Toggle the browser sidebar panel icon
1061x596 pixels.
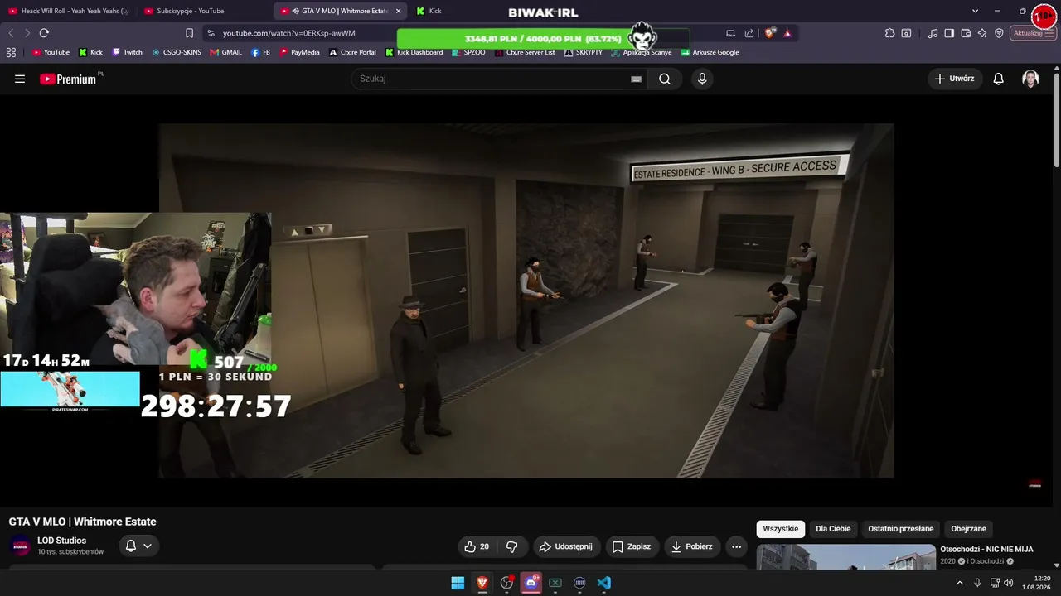coord(949,33)
